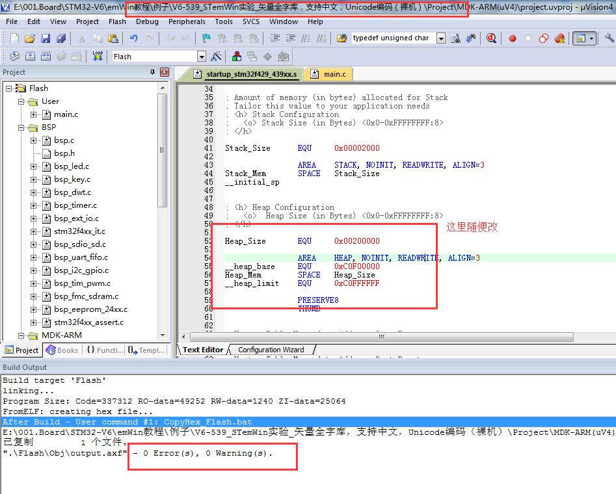Disable all breakpoints with the red circles icon
Image resolution: width=616 pixels, height=494 pixels.
click(544, 38)
